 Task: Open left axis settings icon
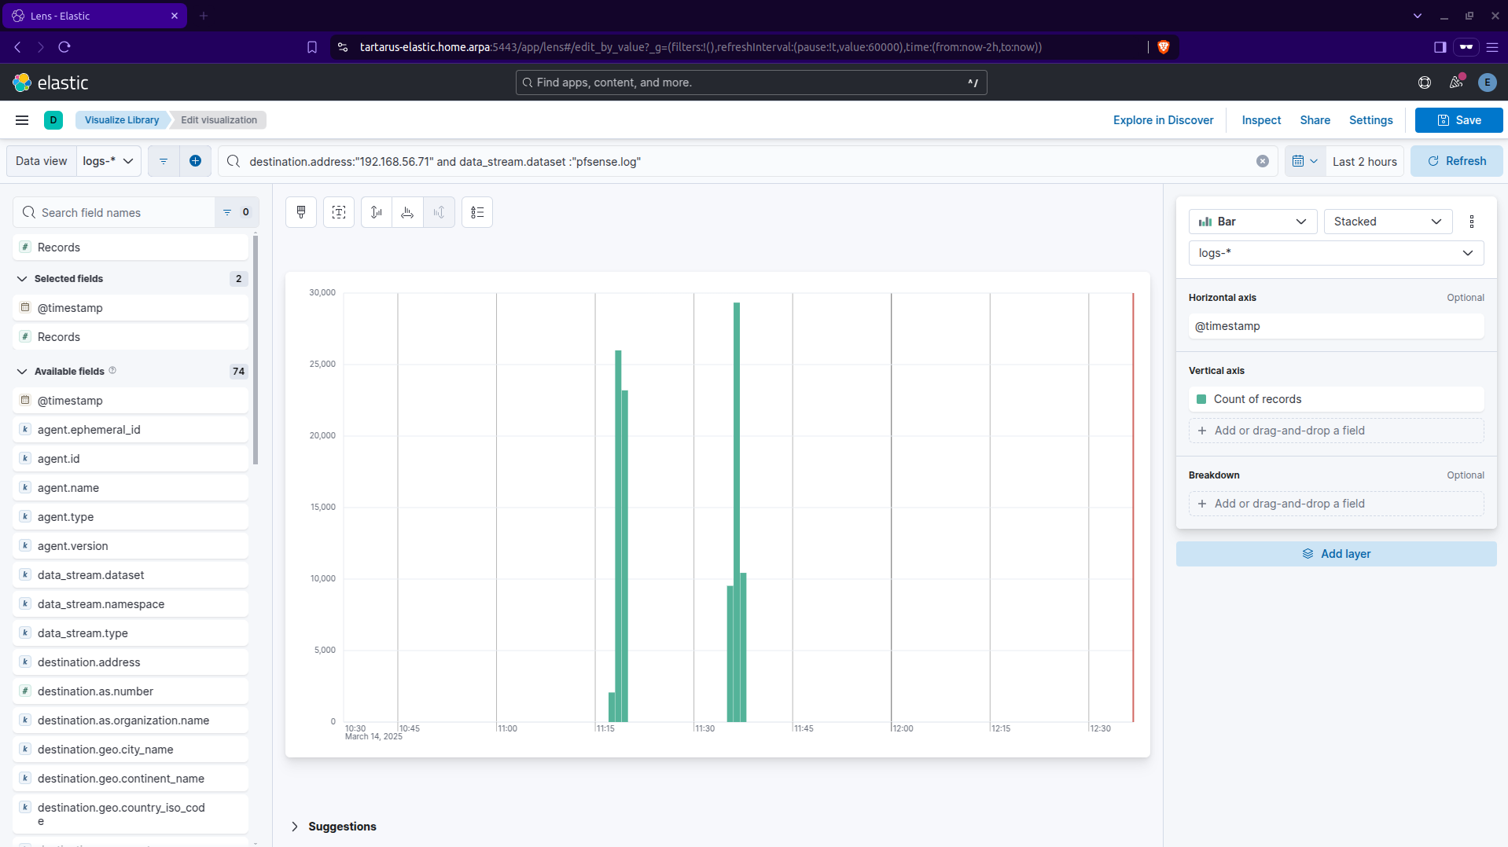377,212
